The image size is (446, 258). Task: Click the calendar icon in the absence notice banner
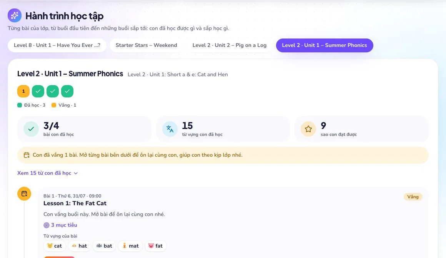pyautogui.click(x=27, y=155)
